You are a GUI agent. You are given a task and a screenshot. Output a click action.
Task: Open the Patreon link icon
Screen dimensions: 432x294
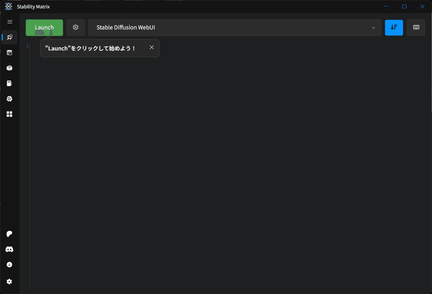click(9, 234)
